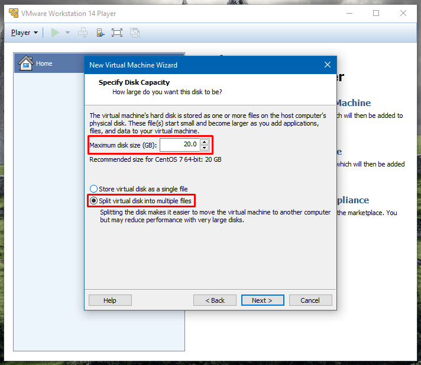Viewport: 421px width, 365px height.
Task: Click 'Splitting the disk makes it easier' description
Action: pyautogui.click(x=215, y=216)
